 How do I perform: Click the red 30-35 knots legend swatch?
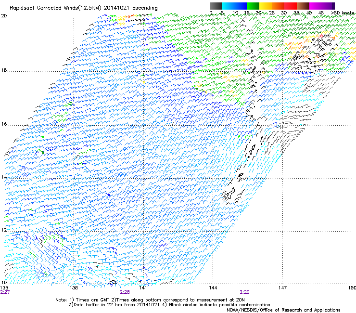[291, 6]
